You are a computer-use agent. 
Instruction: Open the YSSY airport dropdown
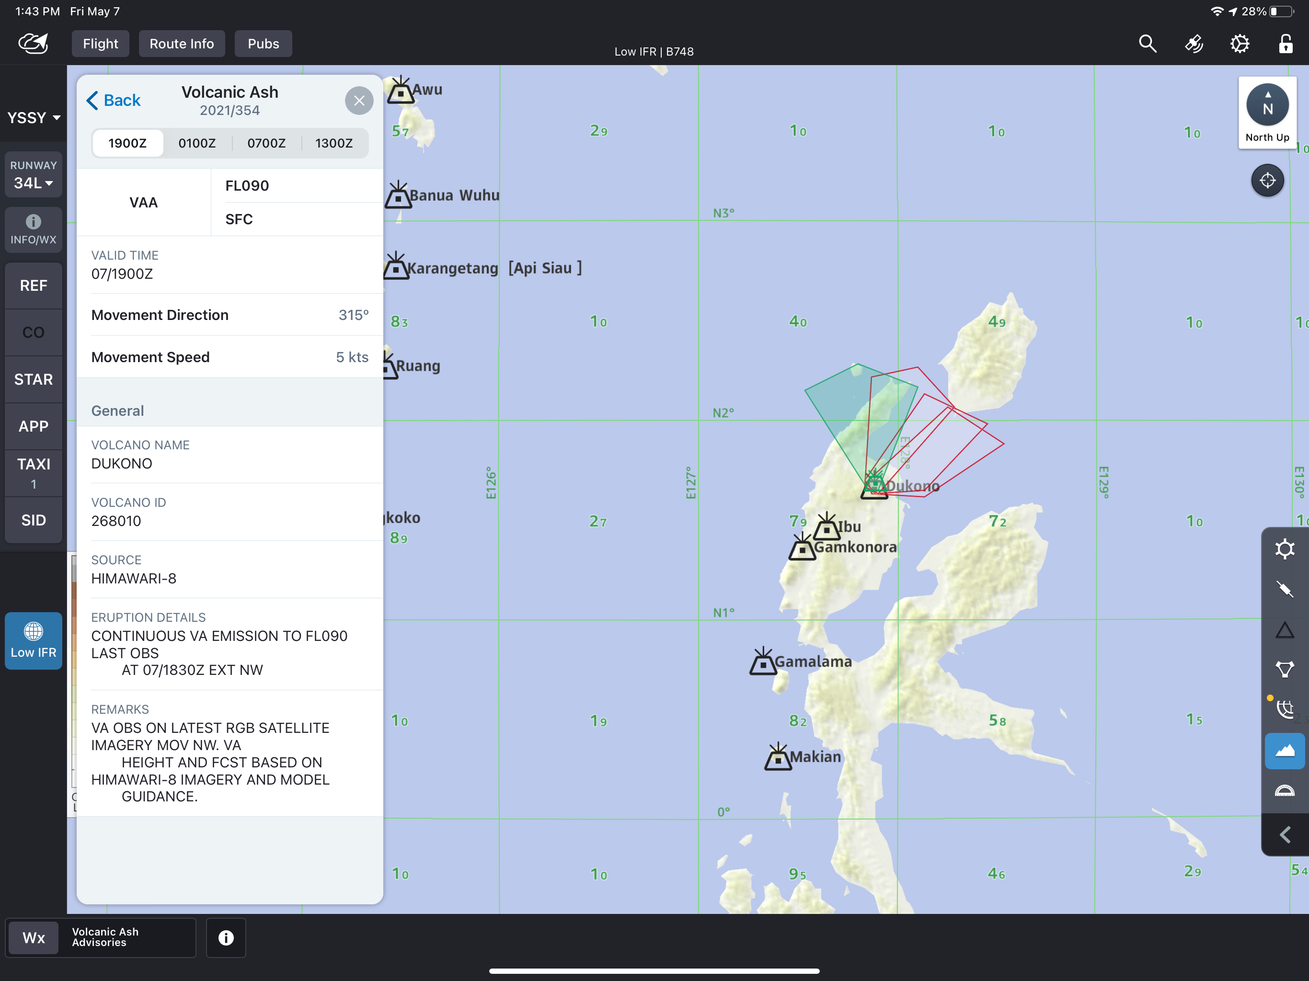(x=34, y=117)
